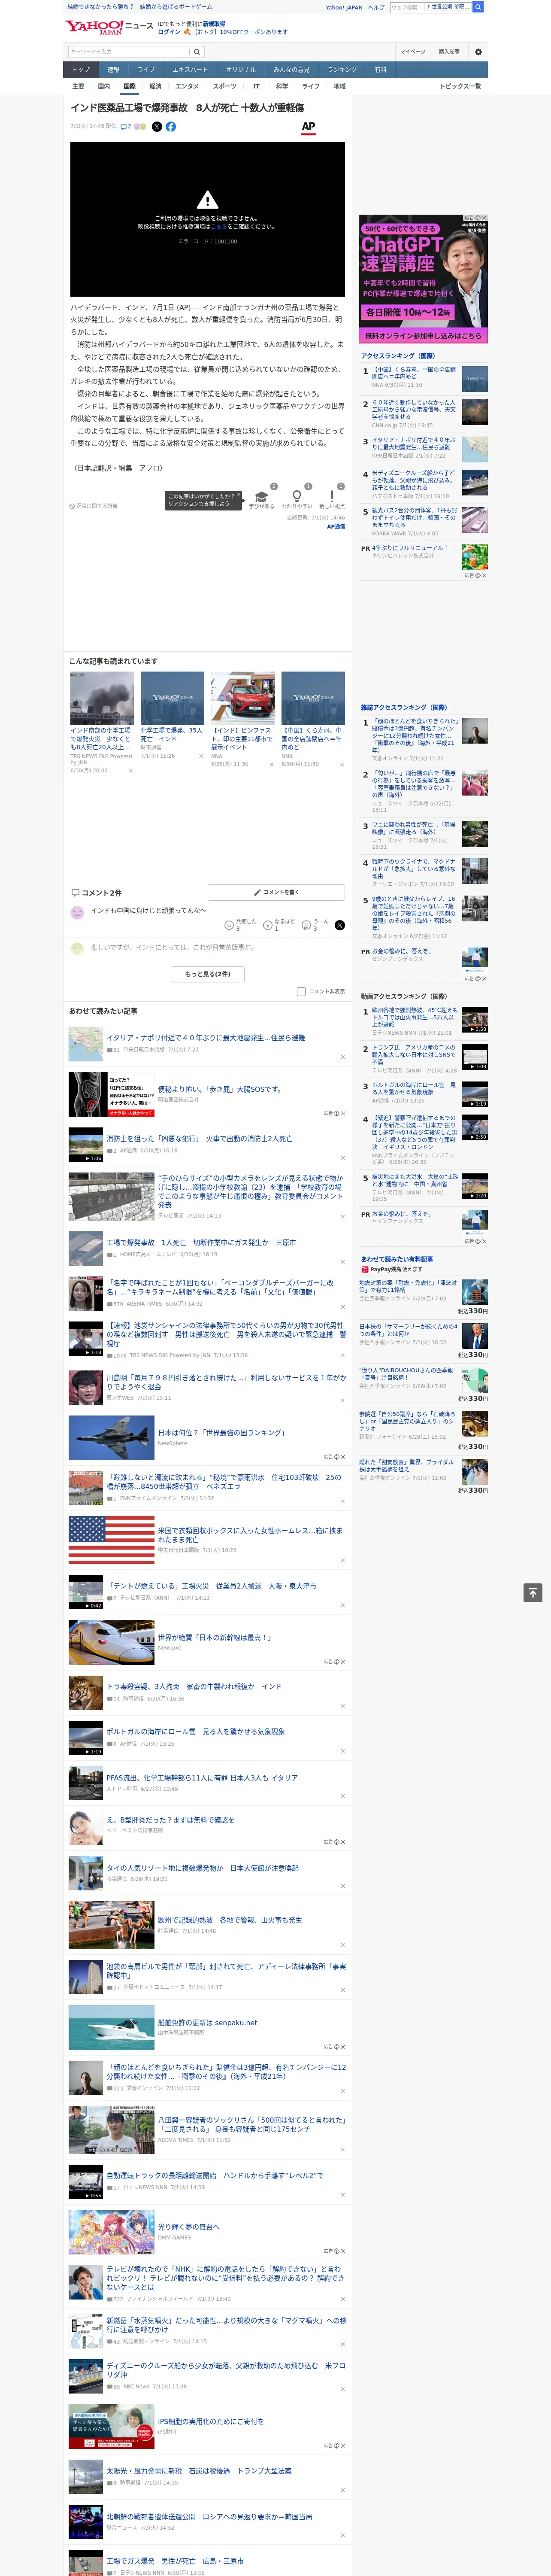Click the ログイン link

(x=169, y=32)
